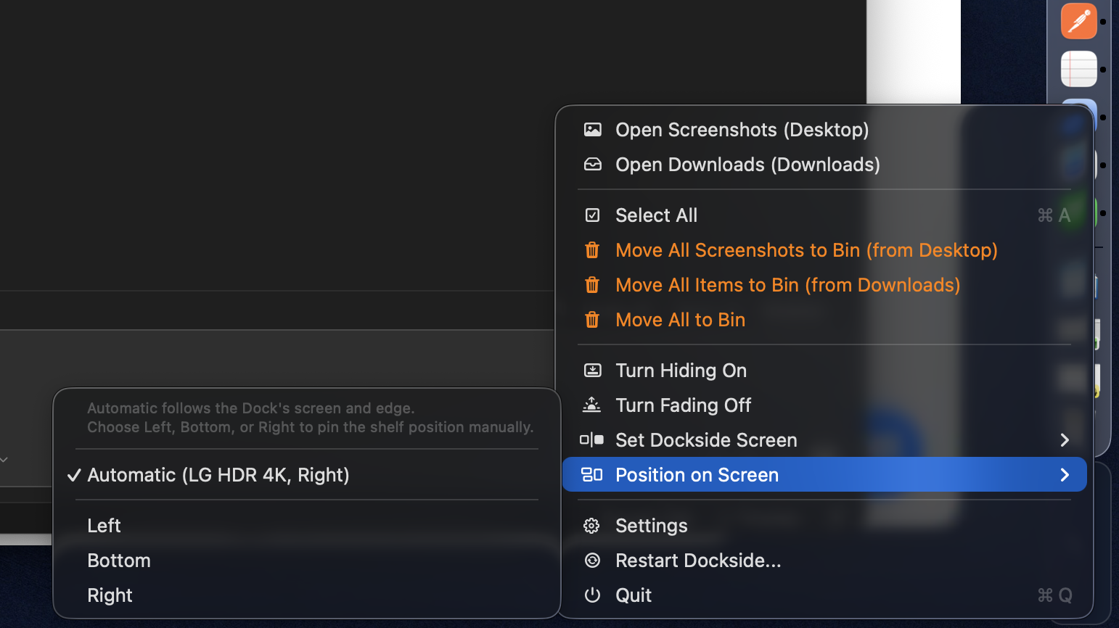Click the Set Dockside Screen icon
This screenshot has width=1119, height=628.
(x=593, y=439)
